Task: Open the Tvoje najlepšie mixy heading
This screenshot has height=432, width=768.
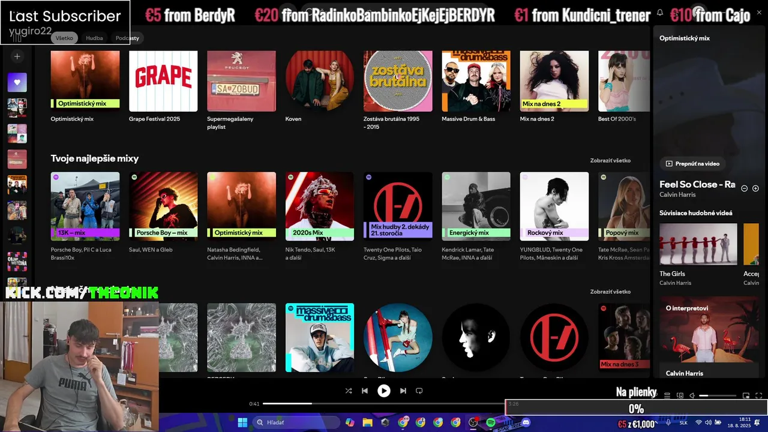Action: point(95,158)
